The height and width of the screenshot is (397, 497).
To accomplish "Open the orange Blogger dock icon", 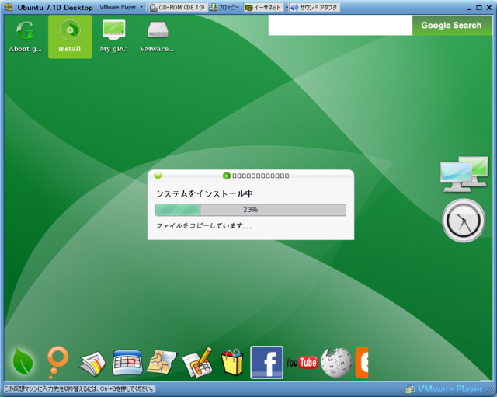I will 362,362.
